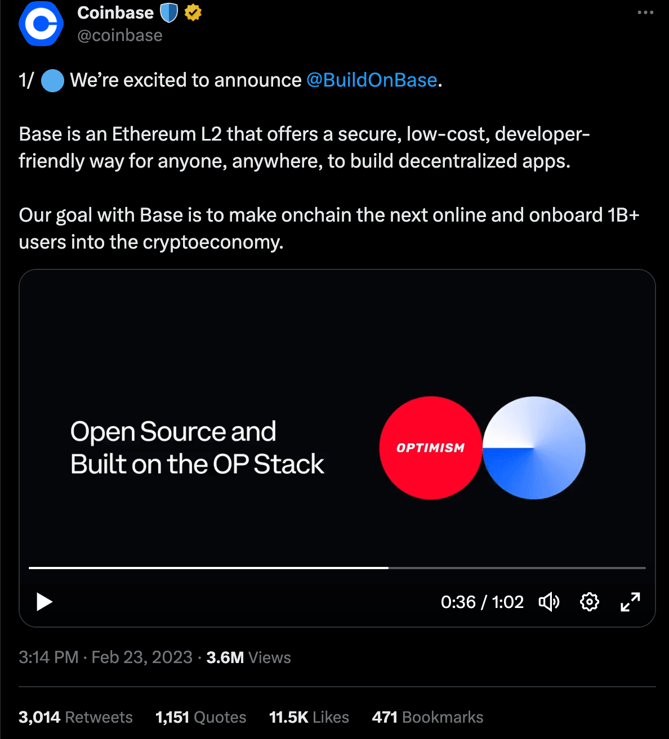Image resolution: width=669 pixels, height=739 pixels.
Task: Click the Coinbase profile avatar
Action: [41, 24]
